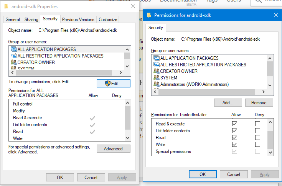The image size is (282, 186).
Task: Open the Previous Versions tab
Action: 78,20
